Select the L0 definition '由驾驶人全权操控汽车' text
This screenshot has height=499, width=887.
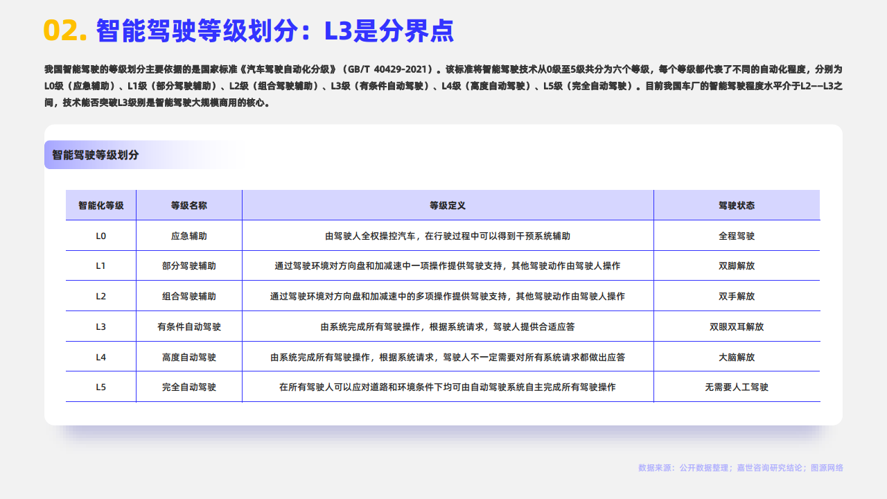(448, 236)
